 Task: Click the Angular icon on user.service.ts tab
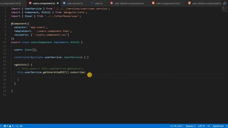point(64,3)
